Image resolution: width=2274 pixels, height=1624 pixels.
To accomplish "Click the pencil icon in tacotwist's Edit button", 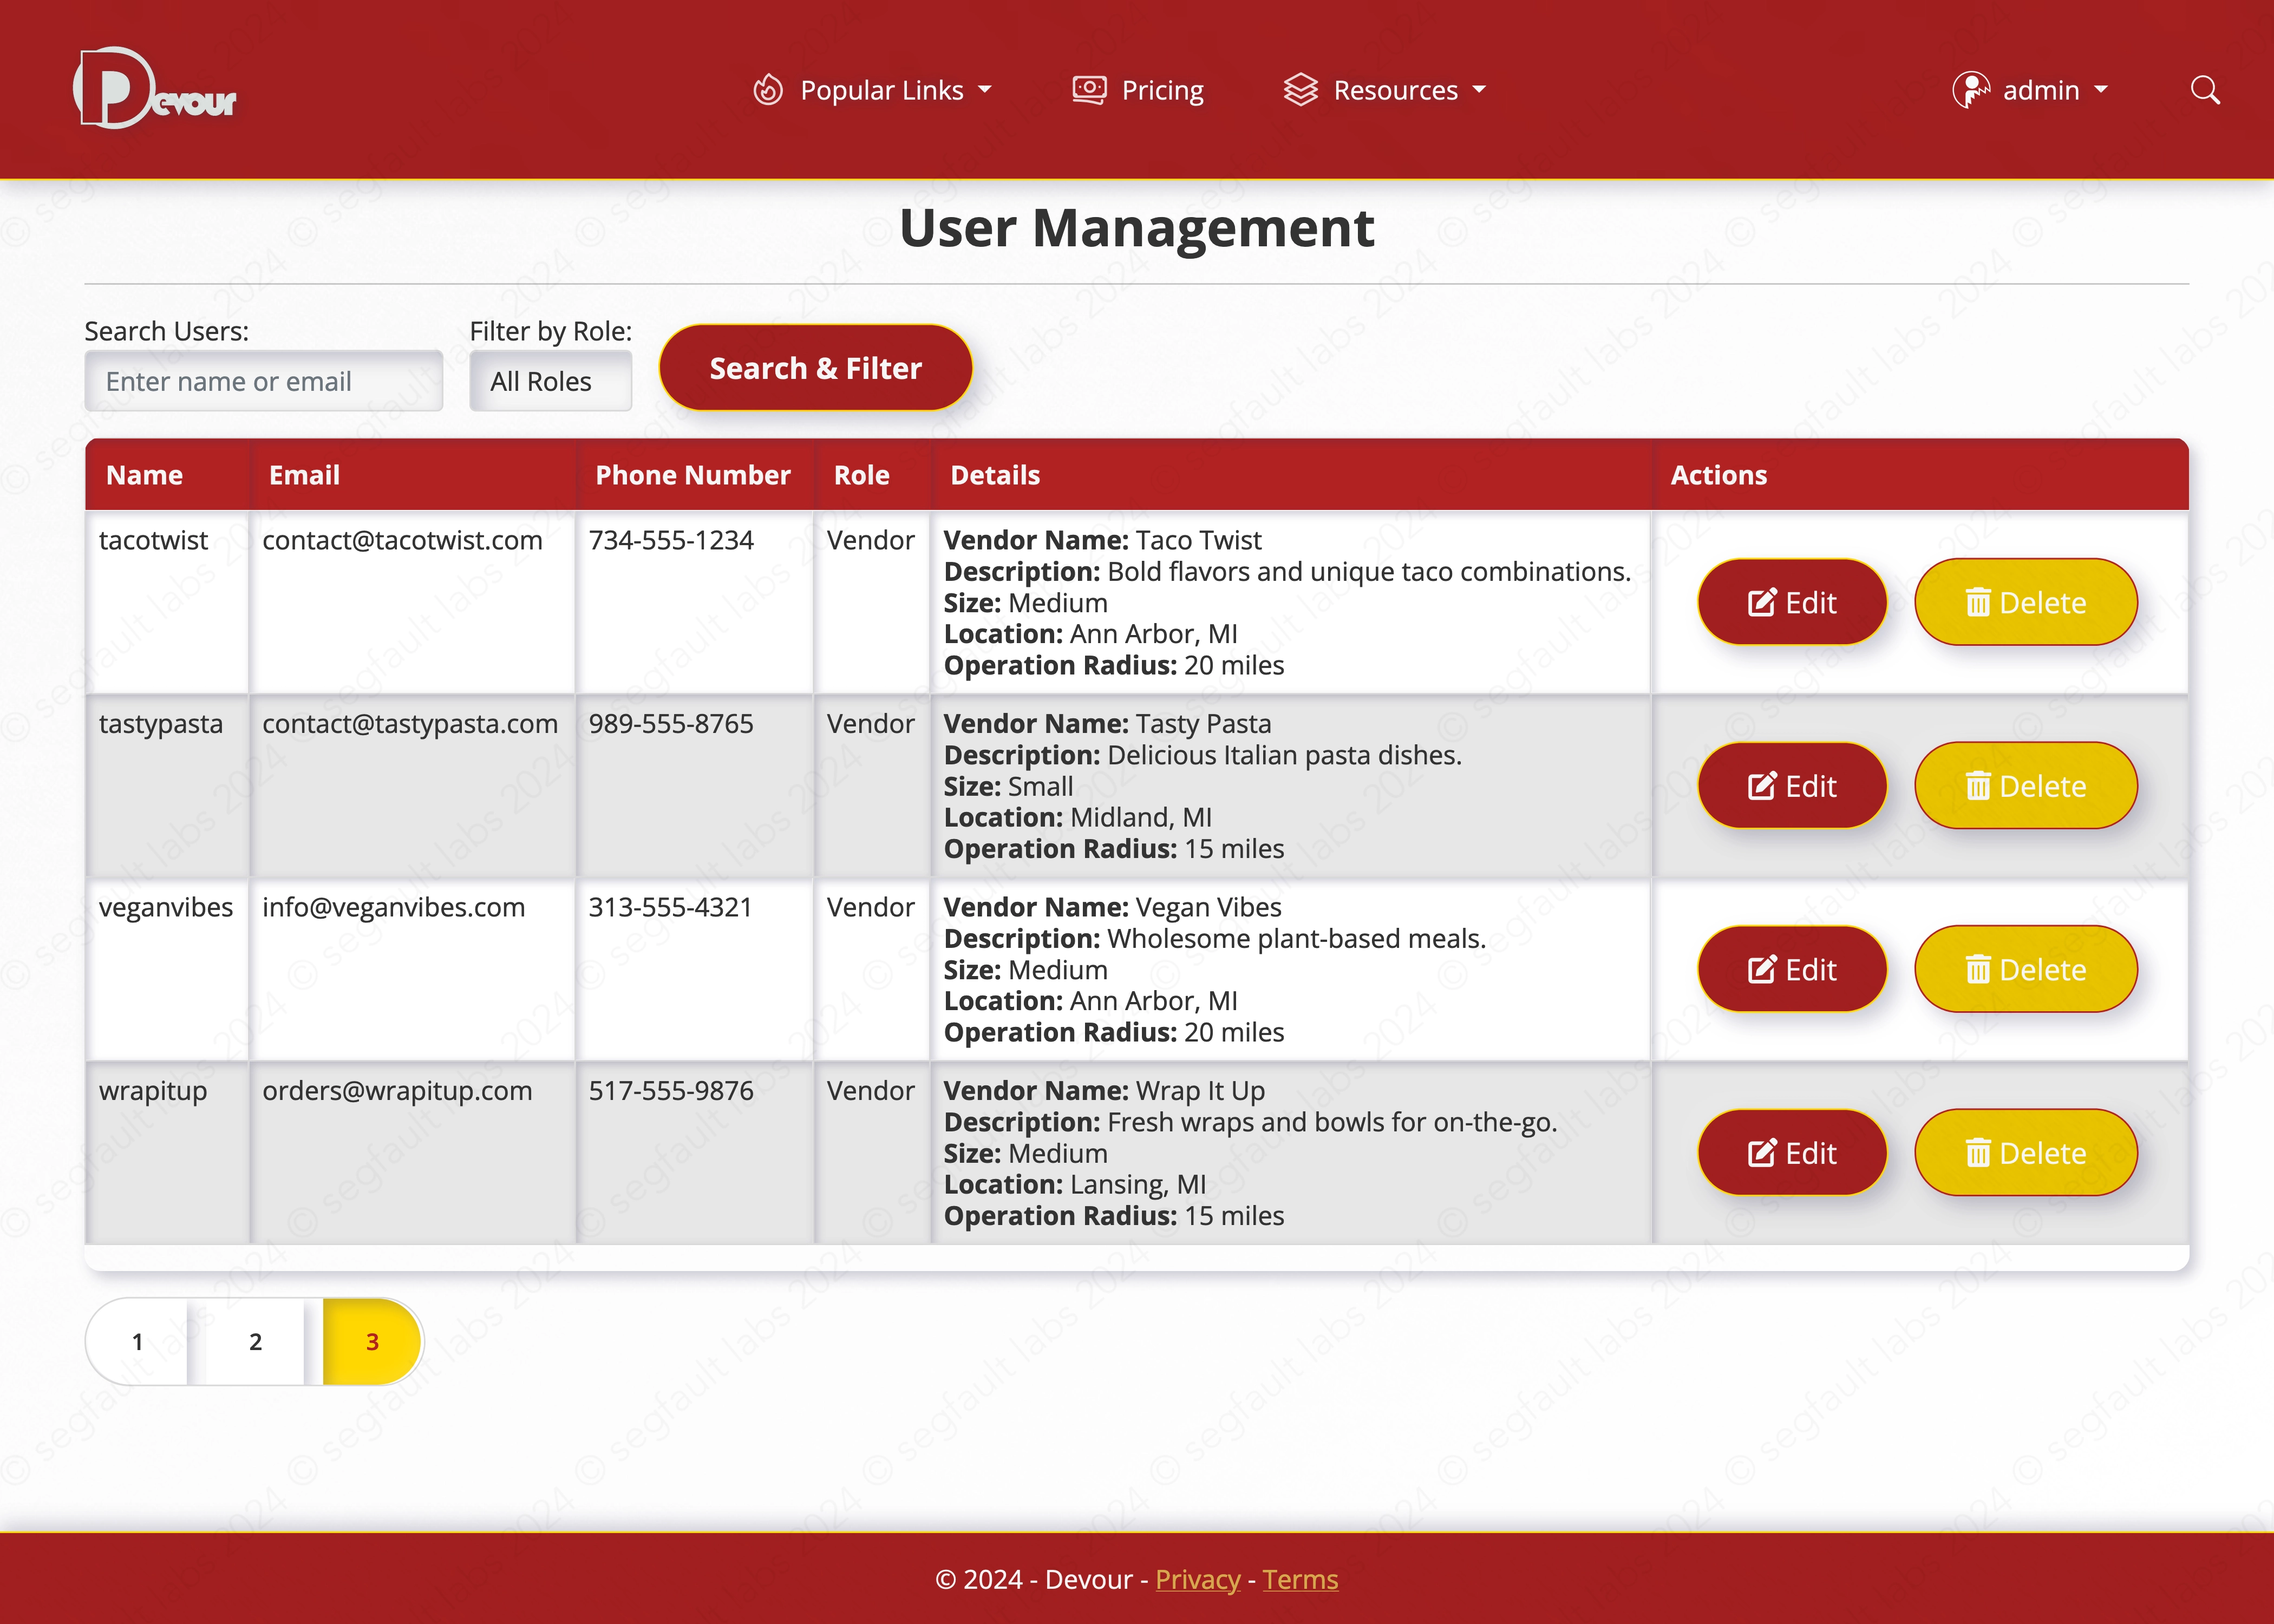I will click(1762, 602).
